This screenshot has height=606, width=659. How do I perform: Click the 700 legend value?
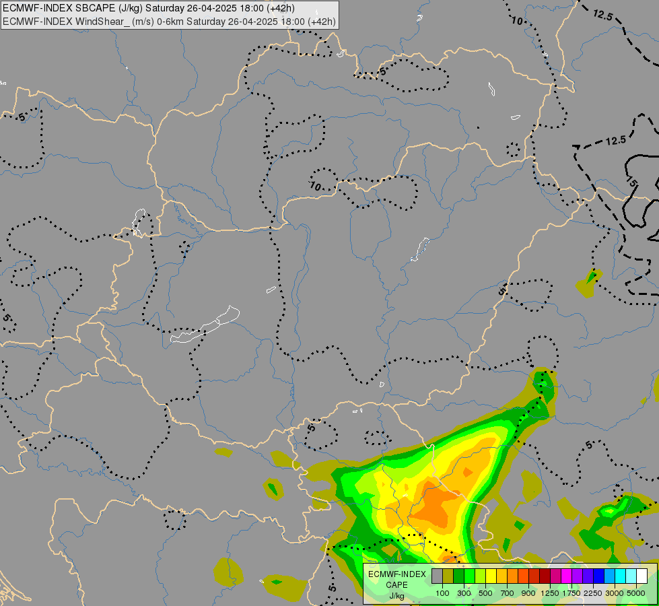pyautogui.click(x=508, y=593)
